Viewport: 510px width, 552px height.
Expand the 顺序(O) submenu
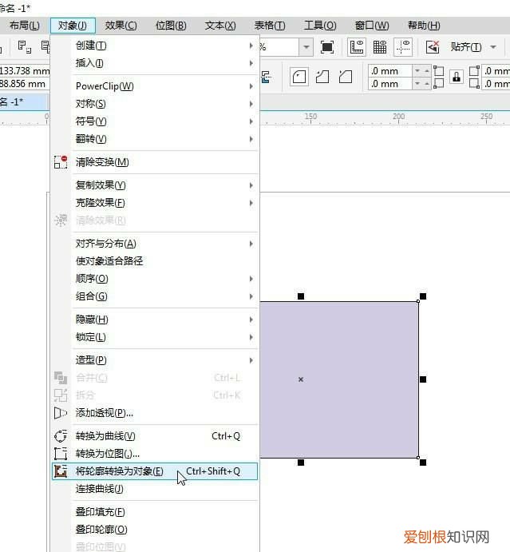pyautogui.click(x=155, y=279)
